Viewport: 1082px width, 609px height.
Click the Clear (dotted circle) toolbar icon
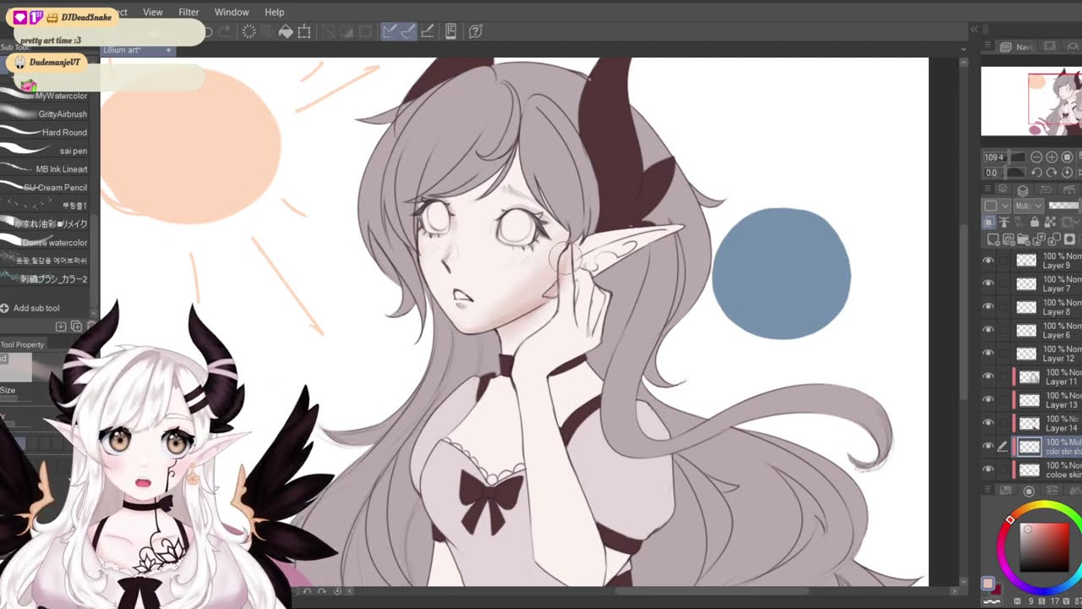click(249, 31)
